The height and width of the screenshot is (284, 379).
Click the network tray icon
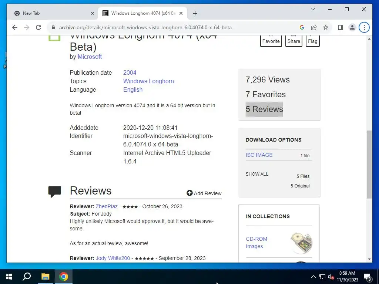tap(322, 277)
